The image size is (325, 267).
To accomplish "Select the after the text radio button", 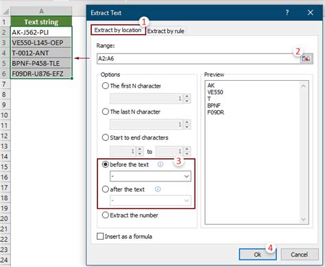I will coord(106,189).
